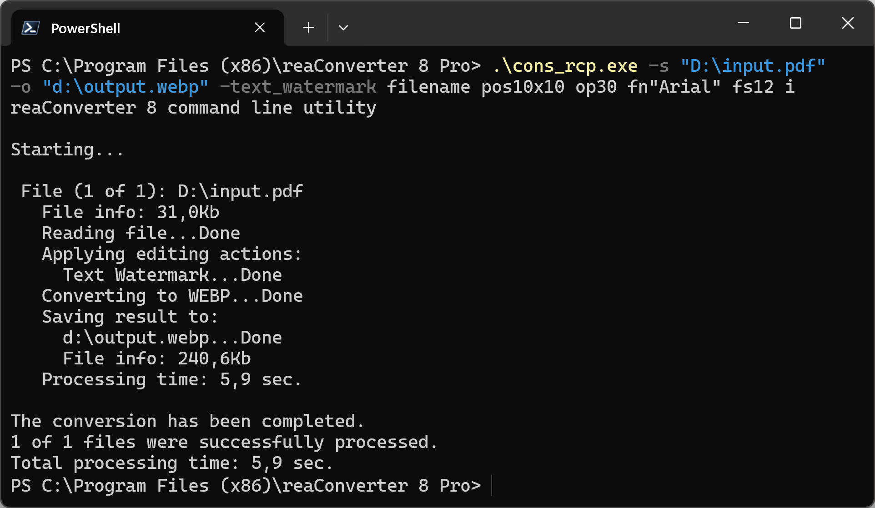Maximize the terminal window
The height and width of the screenshot is (508, 875).
pyautogui.click(x=795, y=23)
